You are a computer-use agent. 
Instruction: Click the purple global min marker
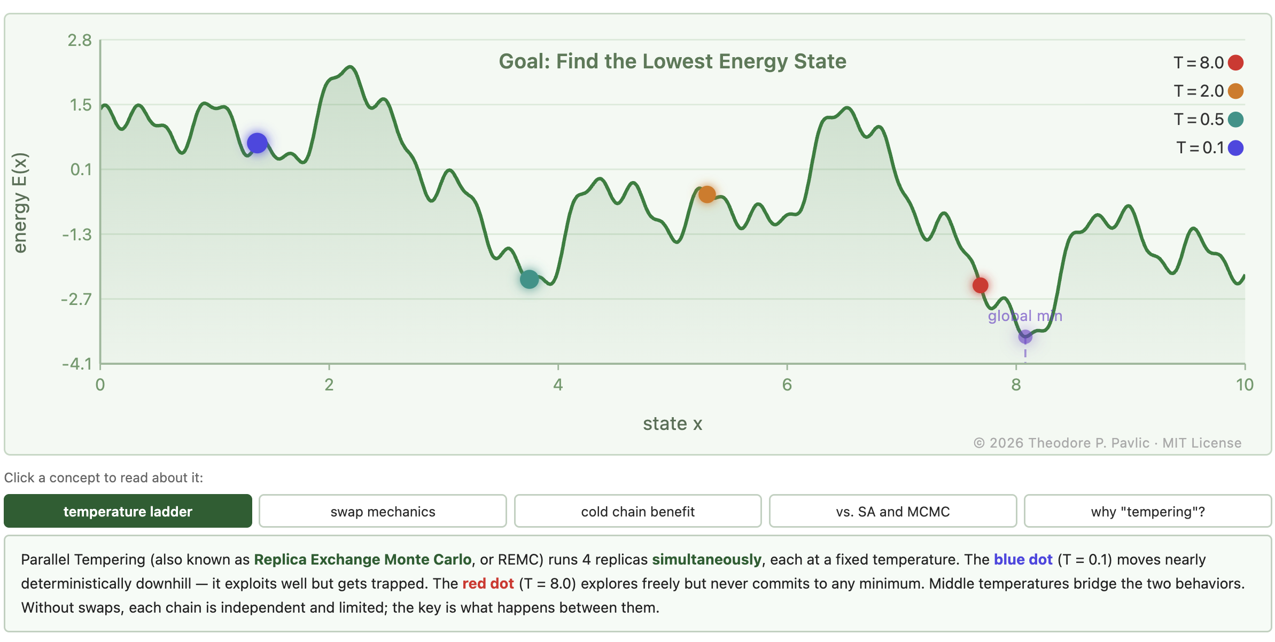tap(1025, 336)
